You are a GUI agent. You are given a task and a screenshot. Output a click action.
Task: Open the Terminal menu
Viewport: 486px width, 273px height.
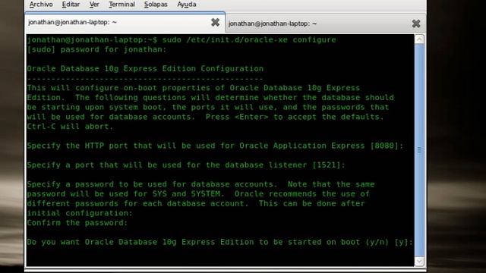click(x=121, y=5)
